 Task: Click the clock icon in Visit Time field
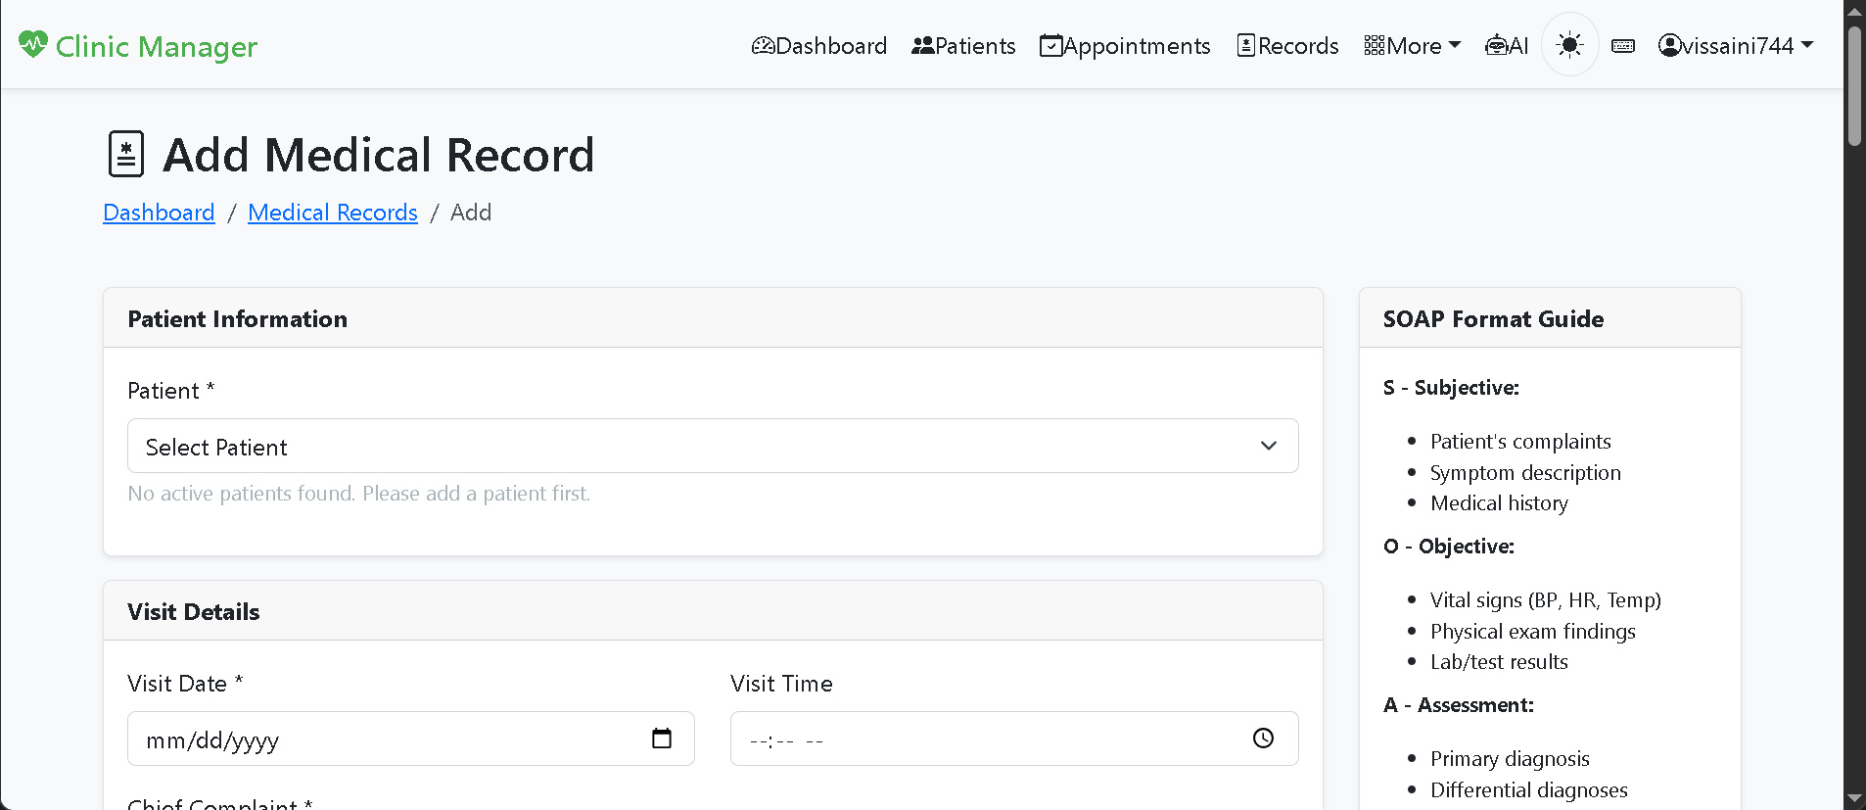(1263, 739)
